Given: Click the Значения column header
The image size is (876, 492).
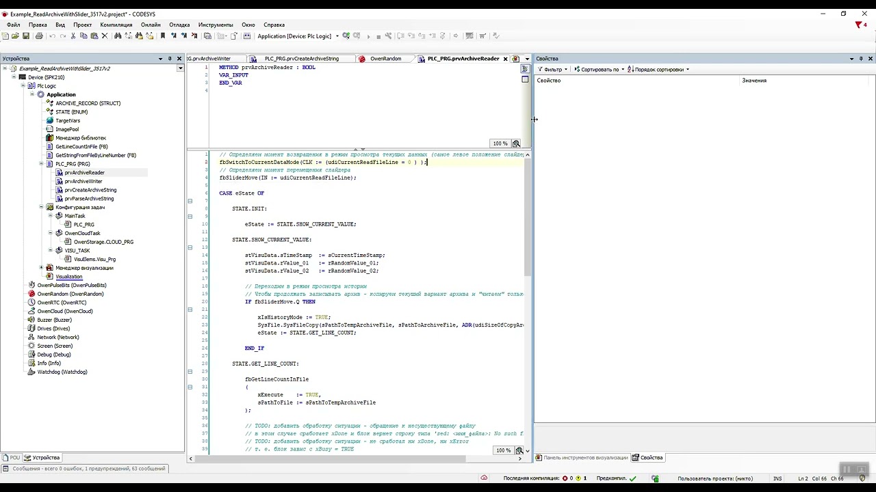Looking at the screenshot, I should click(x=754, y=81).
